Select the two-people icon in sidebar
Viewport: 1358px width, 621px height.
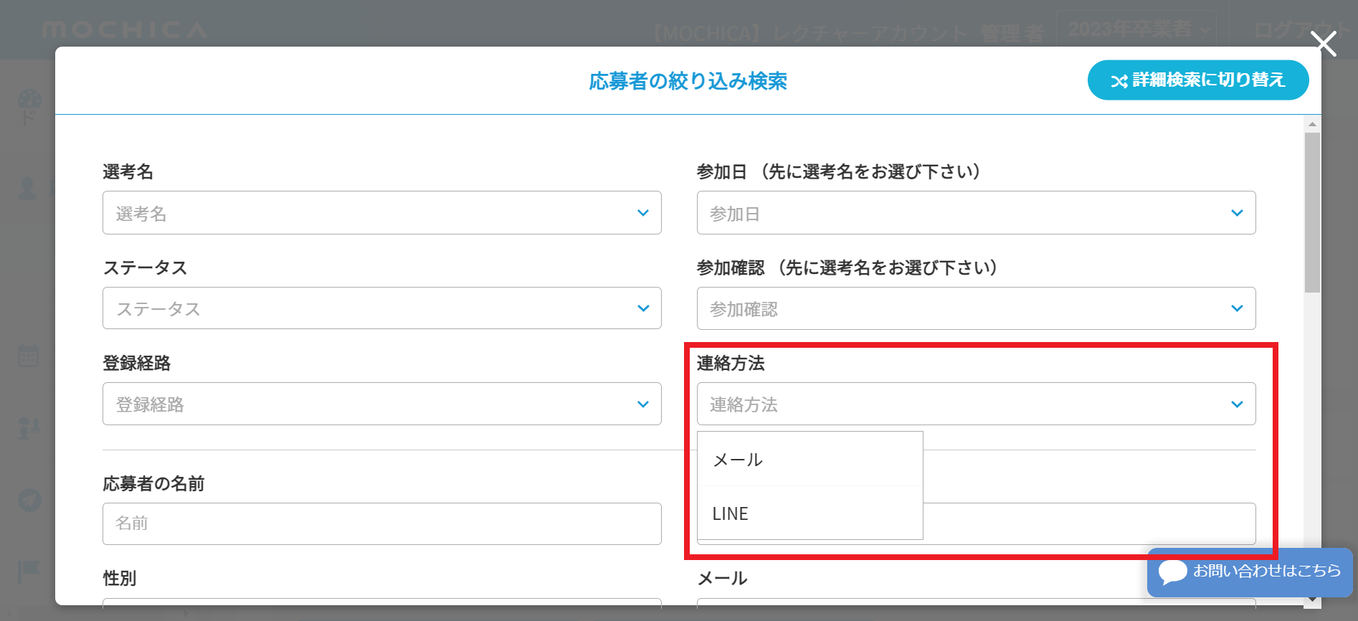coord(29,428)
